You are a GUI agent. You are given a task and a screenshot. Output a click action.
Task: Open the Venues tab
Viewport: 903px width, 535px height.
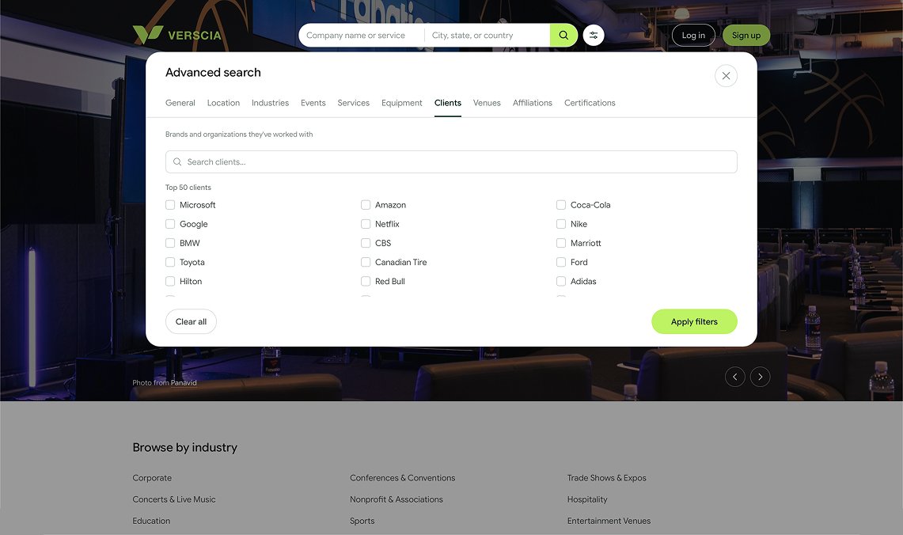(x=488, y=103)
